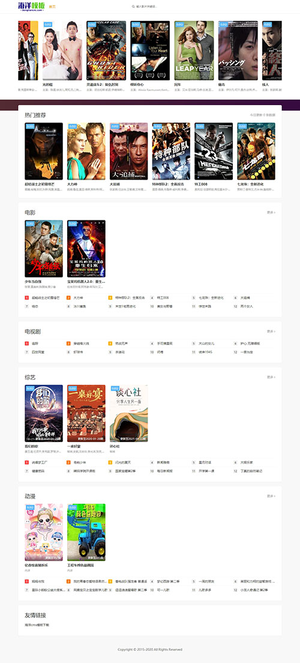Image resolution: width=300 pixels, height=663 pixels.
Task: Expand 更多 in the 综艺 section
Action: [271, 377]
